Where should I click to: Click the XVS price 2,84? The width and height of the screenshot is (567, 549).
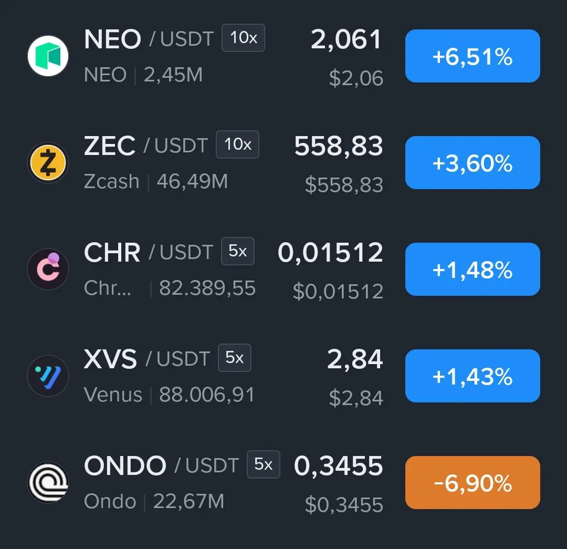pos(355,359)
